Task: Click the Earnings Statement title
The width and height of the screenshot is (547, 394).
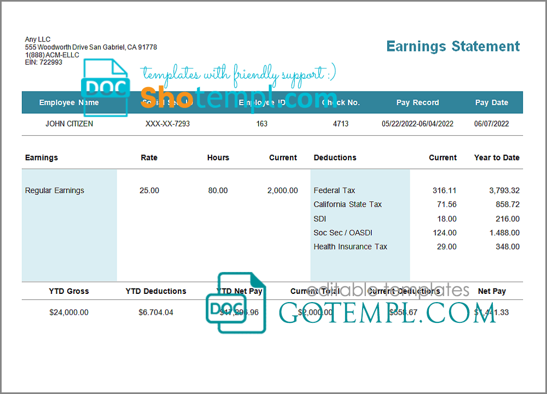Action: [453, 47]
